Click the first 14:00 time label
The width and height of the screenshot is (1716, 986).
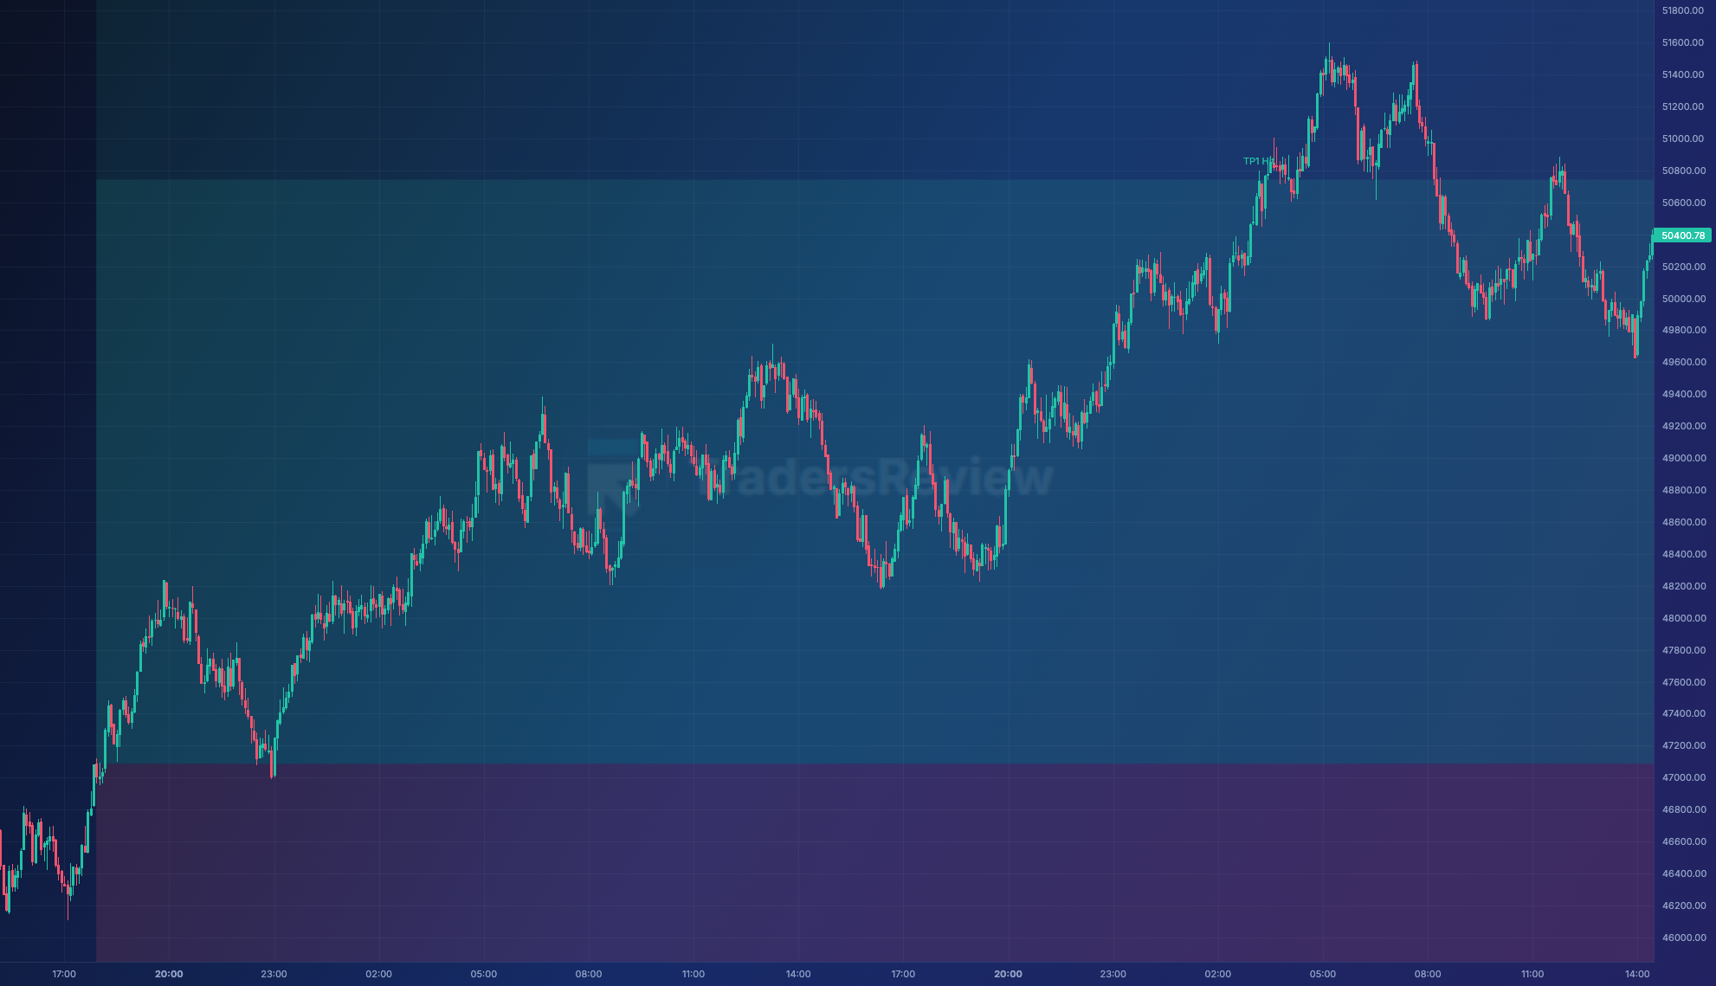[x=798, y=974]
